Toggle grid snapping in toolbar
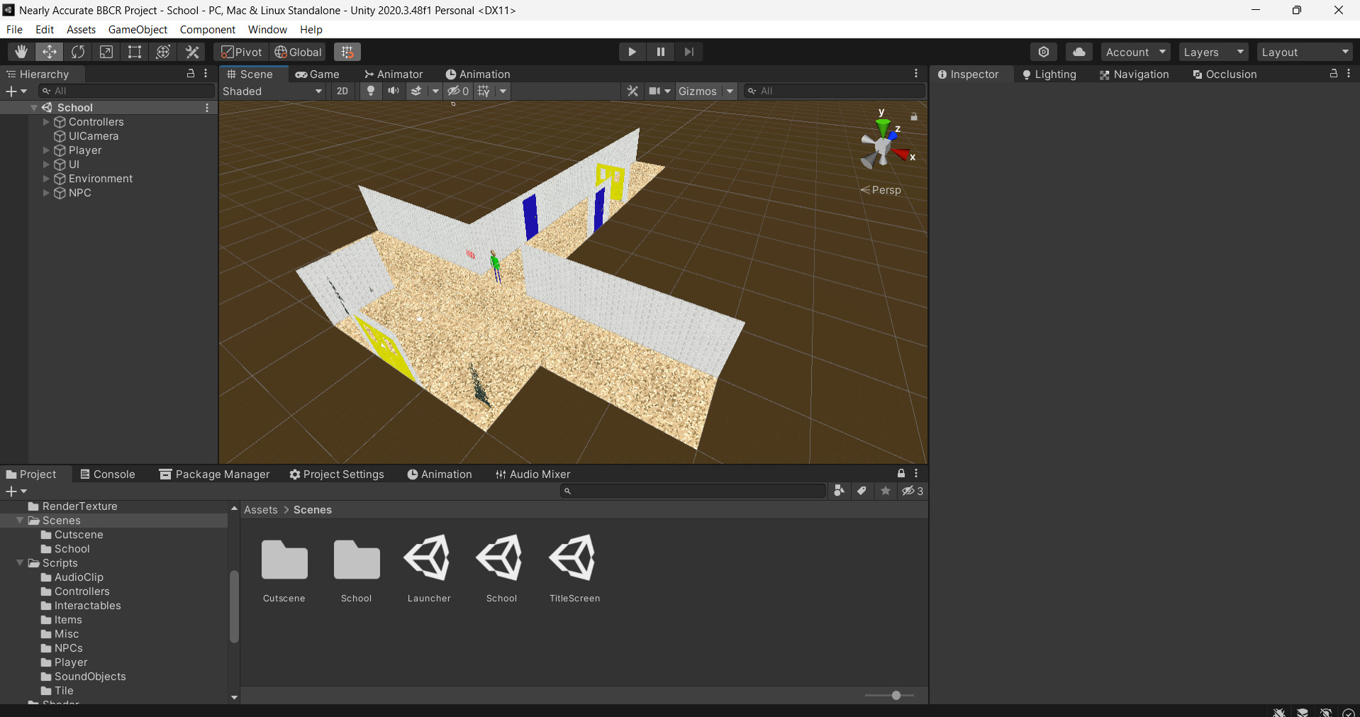Viewport: 1360px width, 717px height. click(347, 52)
